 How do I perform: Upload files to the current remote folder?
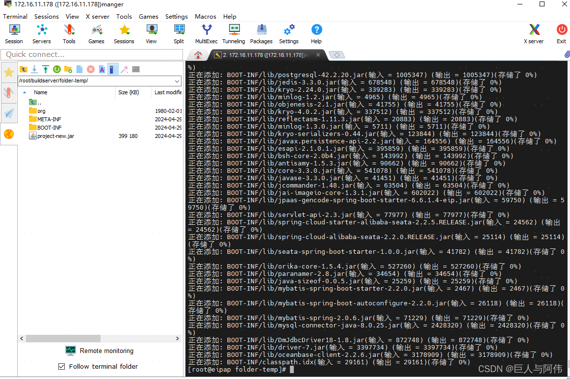[x=45, y=69]
